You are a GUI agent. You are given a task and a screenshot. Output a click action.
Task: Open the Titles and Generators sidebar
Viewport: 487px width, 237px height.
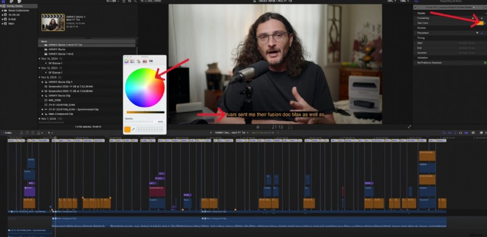point(19,2)
